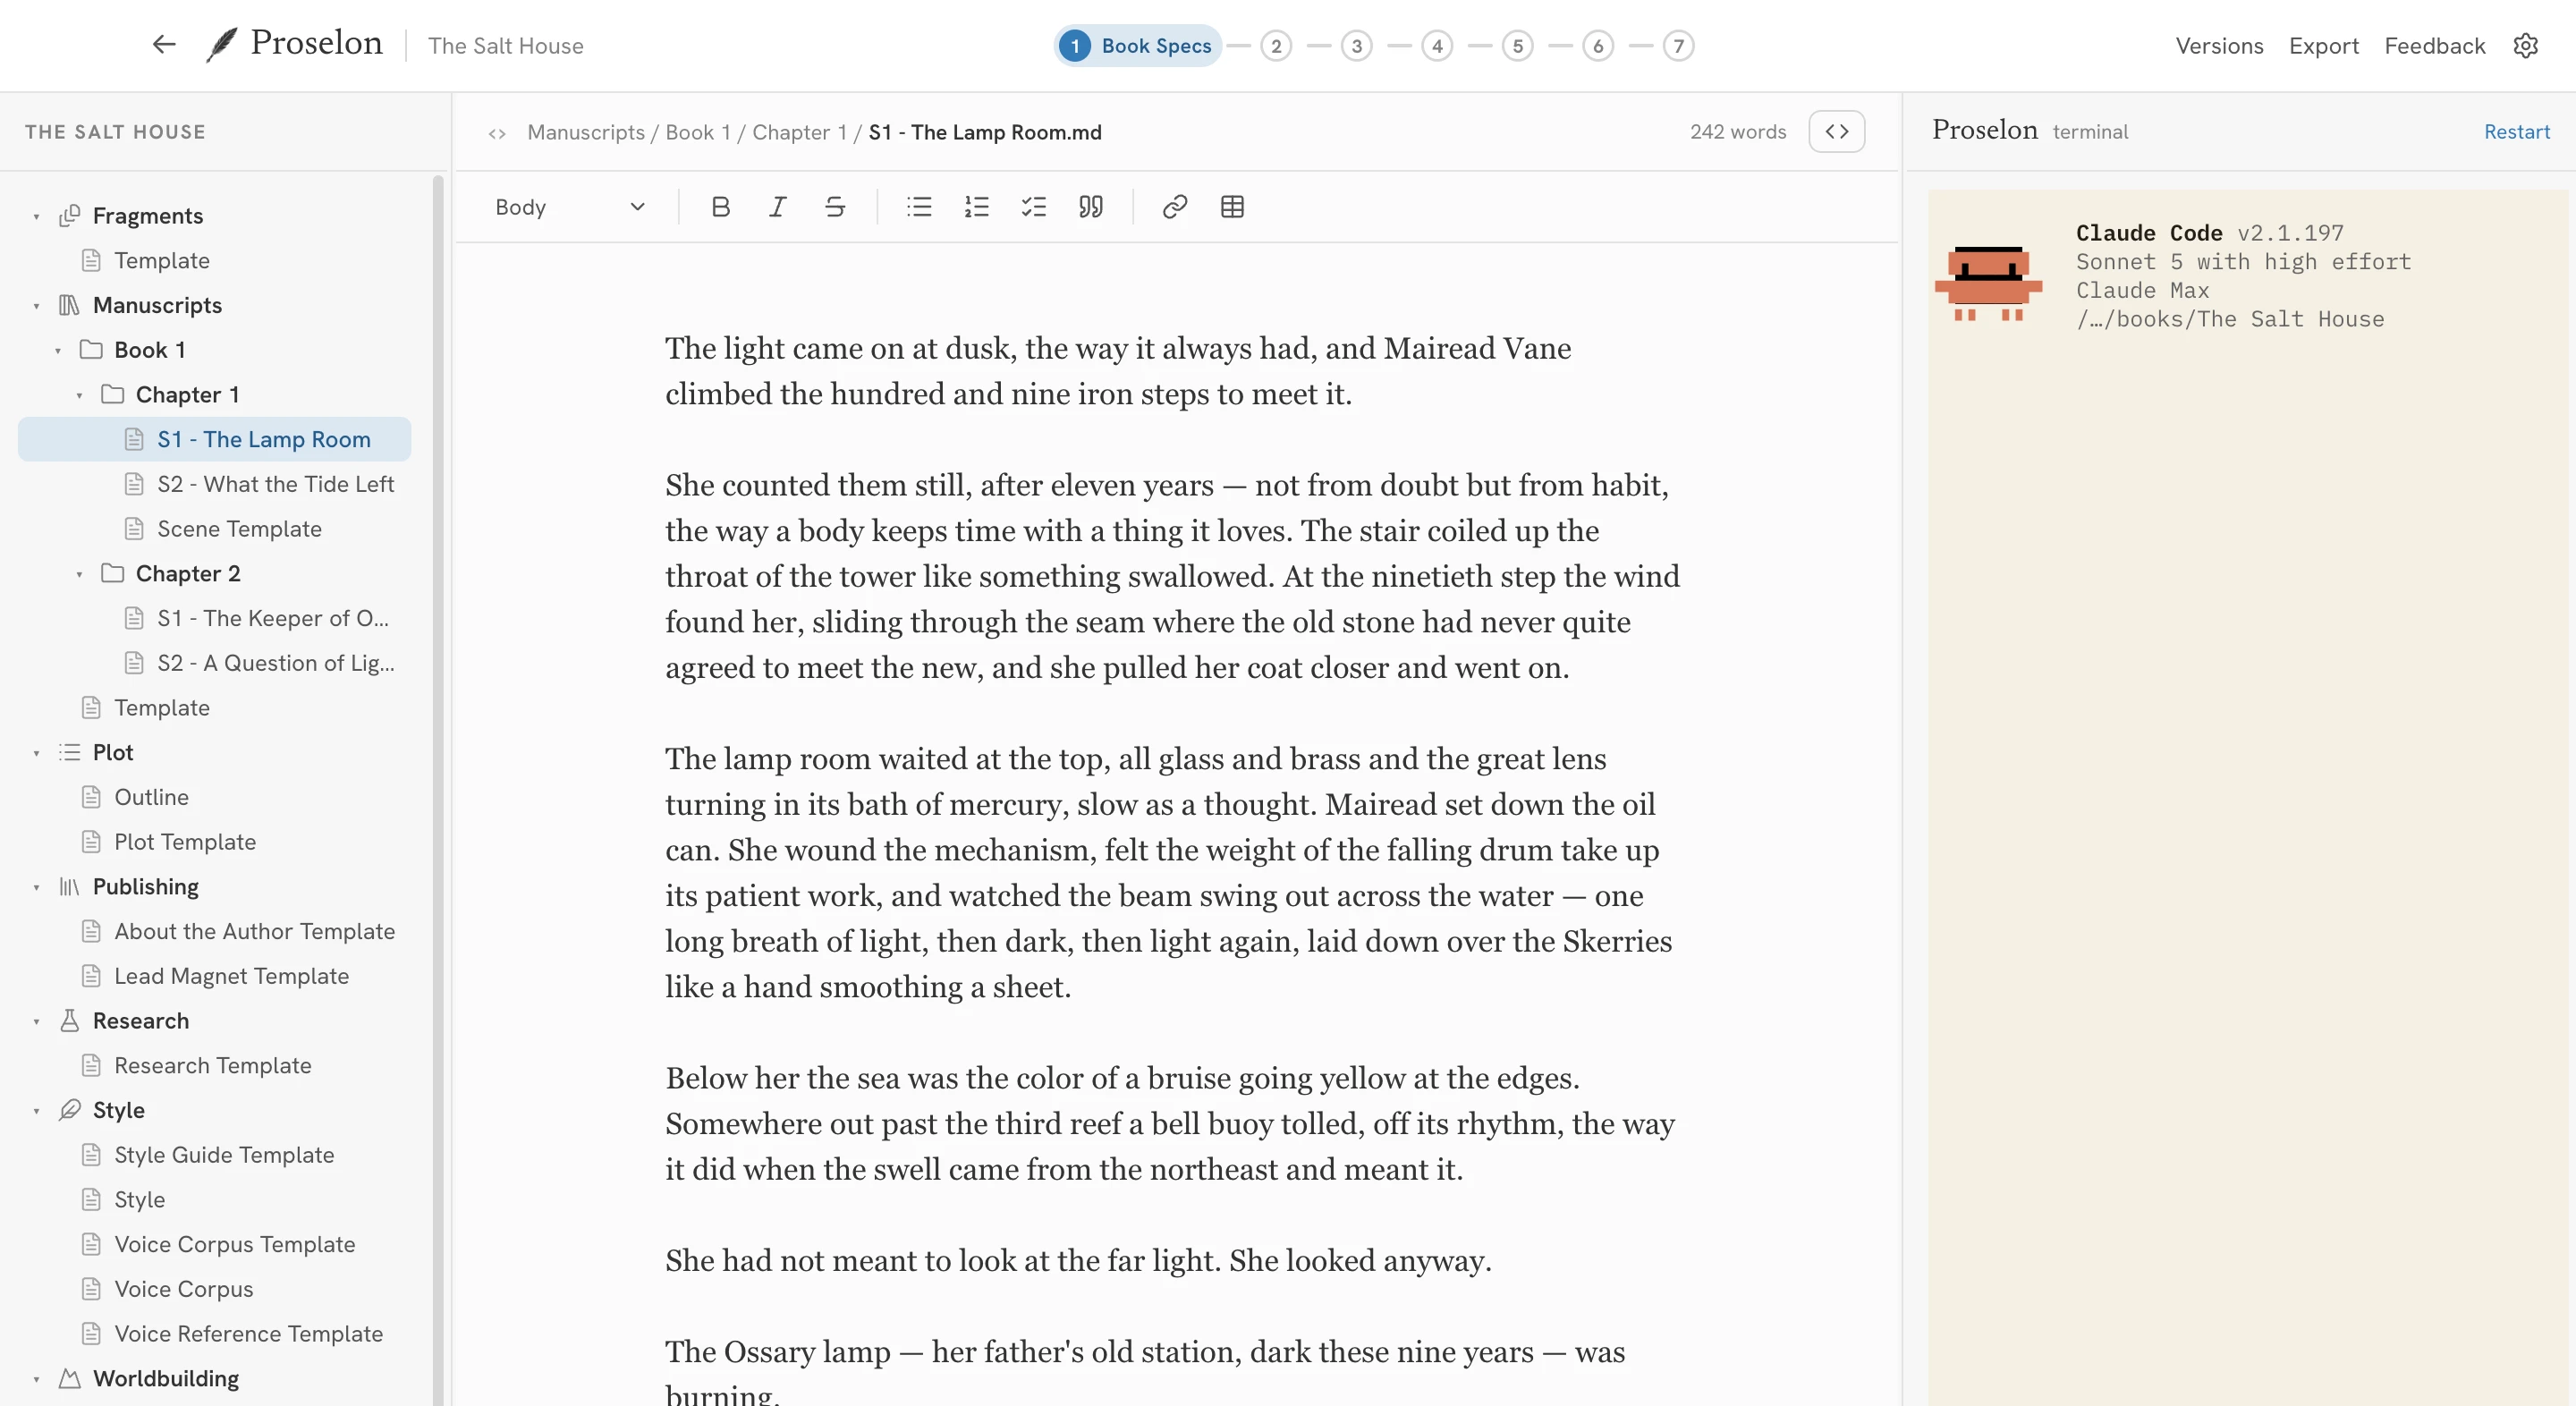Apply strikethrough formatting
2576x1406 pixels.
click(x=835, y=207)
